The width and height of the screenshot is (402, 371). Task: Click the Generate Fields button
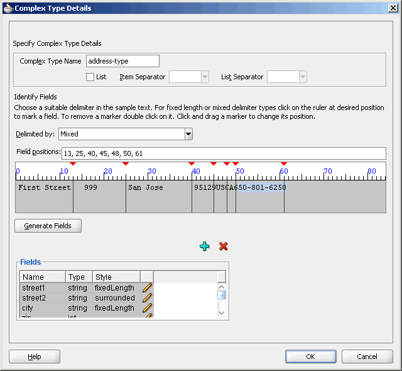pyautogui.click(x=48, y=226)
